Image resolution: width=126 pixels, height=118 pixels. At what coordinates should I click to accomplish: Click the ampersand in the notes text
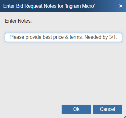click(67, 37)
